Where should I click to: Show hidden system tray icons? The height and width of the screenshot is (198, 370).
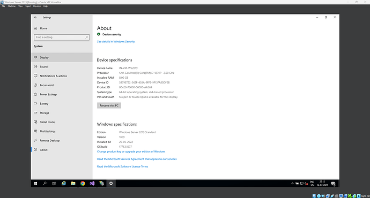point(292,184)
